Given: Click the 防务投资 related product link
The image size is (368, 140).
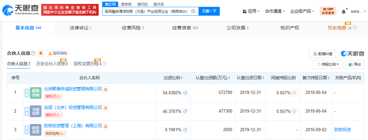Looking at the screenshot, I should (343, 130).
